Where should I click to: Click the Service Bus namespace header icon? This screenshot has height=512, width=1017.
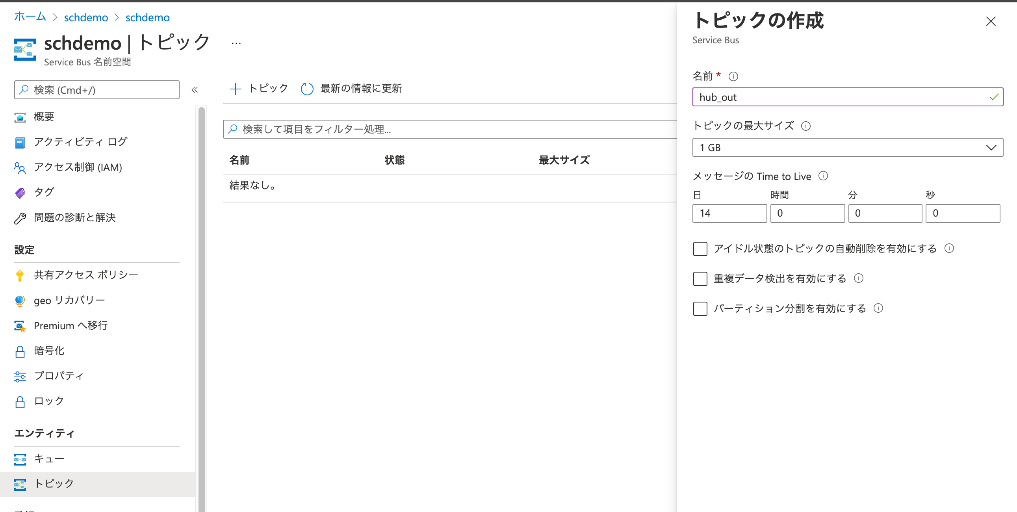click(25, 49)
